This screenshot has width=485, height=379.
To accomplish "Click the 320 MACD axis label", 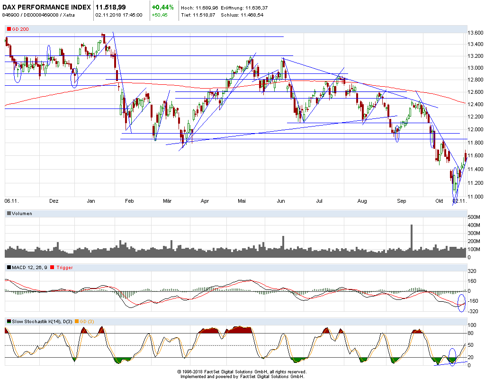I will coord(472,271).
